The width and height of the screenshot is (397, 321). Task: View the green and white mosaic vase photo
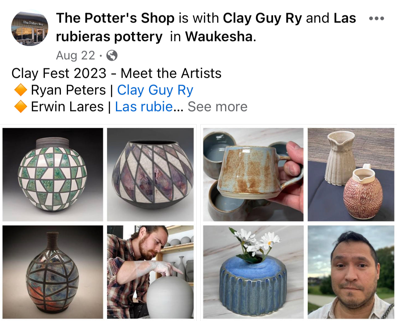pyautogui.click(x=53, y=174)
